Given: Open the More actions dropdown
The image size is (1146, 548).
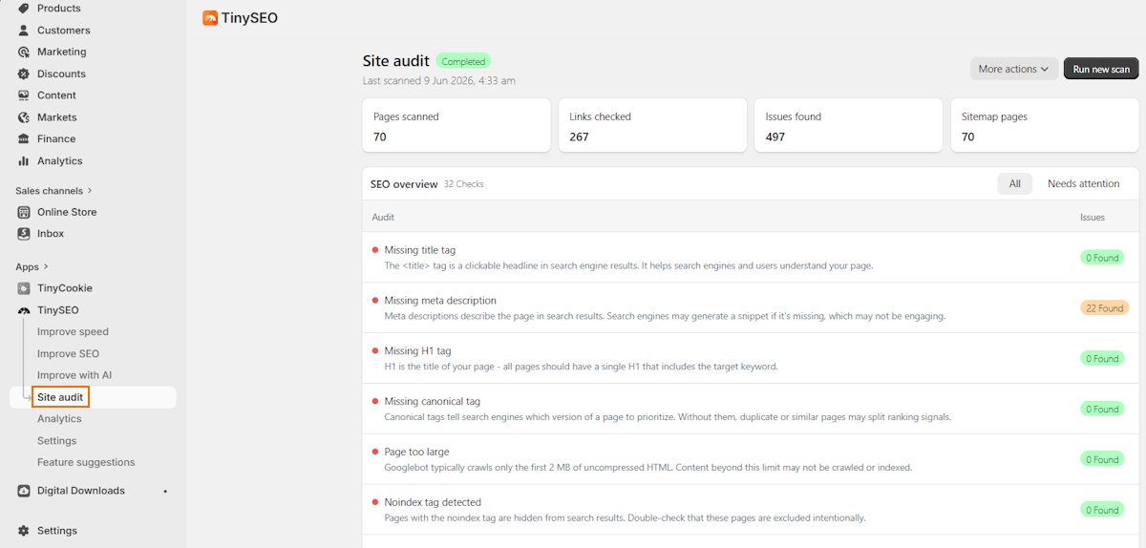Looking at the screenshot, I should 1014,69.
